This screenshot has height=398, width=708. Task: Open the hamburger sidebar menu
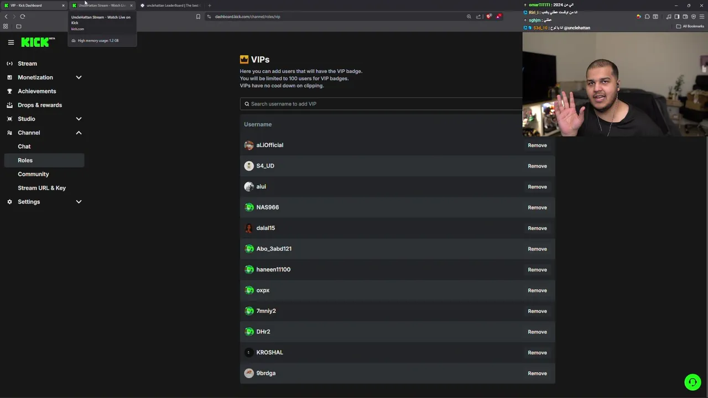pyautogui.click(x=11, y=42)
